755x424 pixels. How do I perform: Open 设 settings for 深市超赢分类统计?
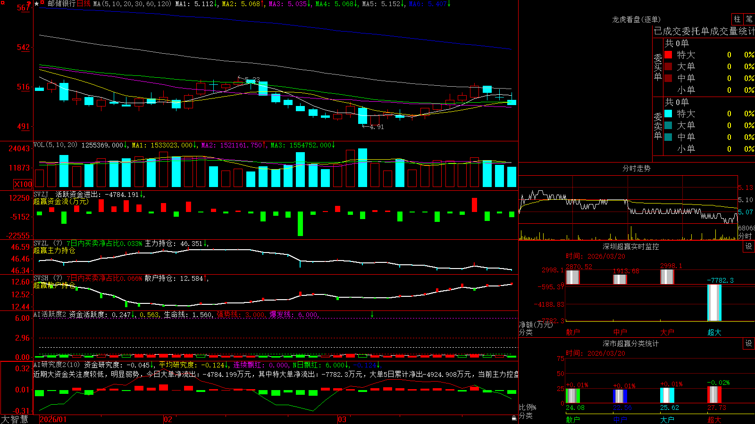pyautogui.click(x=749, y=343)
